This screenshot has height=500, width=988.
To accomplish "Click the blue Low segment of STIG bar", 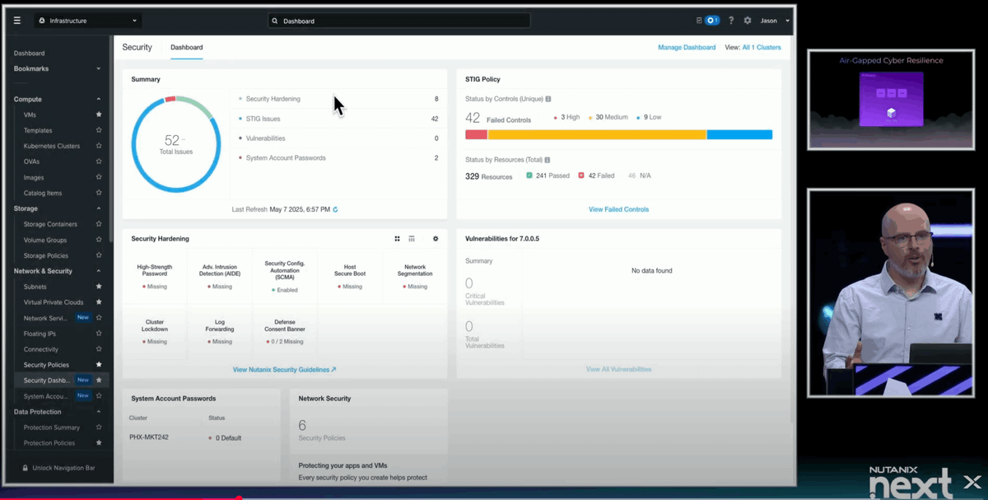I will pos(739,134).
